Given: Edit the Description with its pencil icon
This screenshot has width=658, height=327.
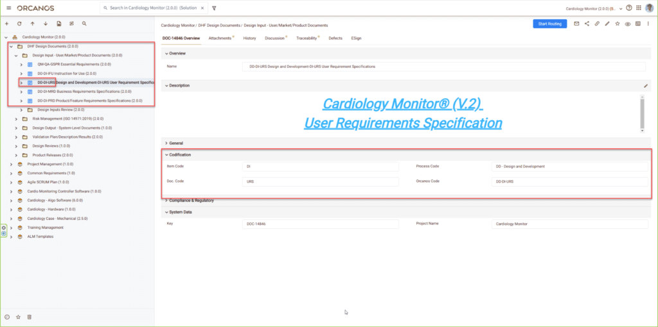Looking at the screenshot, I should pos(646,85).
